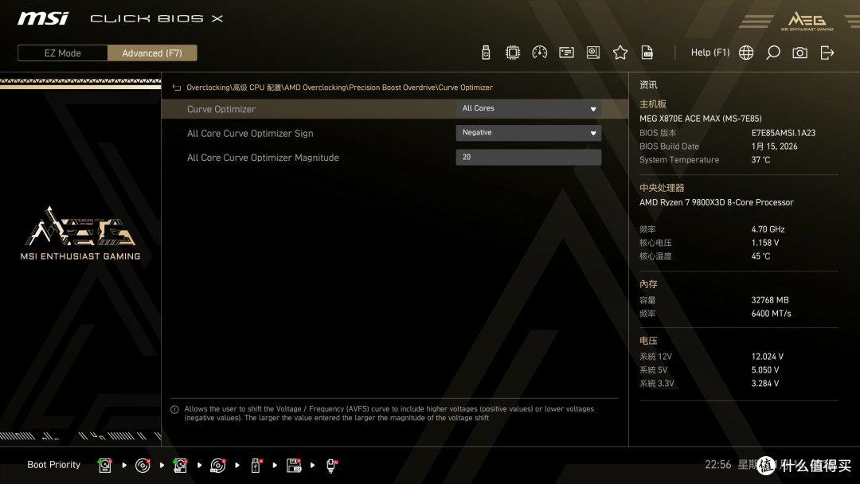Screen dimensions: 860x484
Task: Change language with the globe icon
Action: click(746, 53)
